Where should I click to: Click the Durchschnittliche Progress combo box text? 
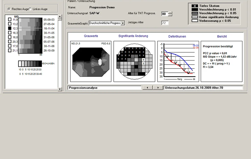pyautogui.click(x=105, y=23)
